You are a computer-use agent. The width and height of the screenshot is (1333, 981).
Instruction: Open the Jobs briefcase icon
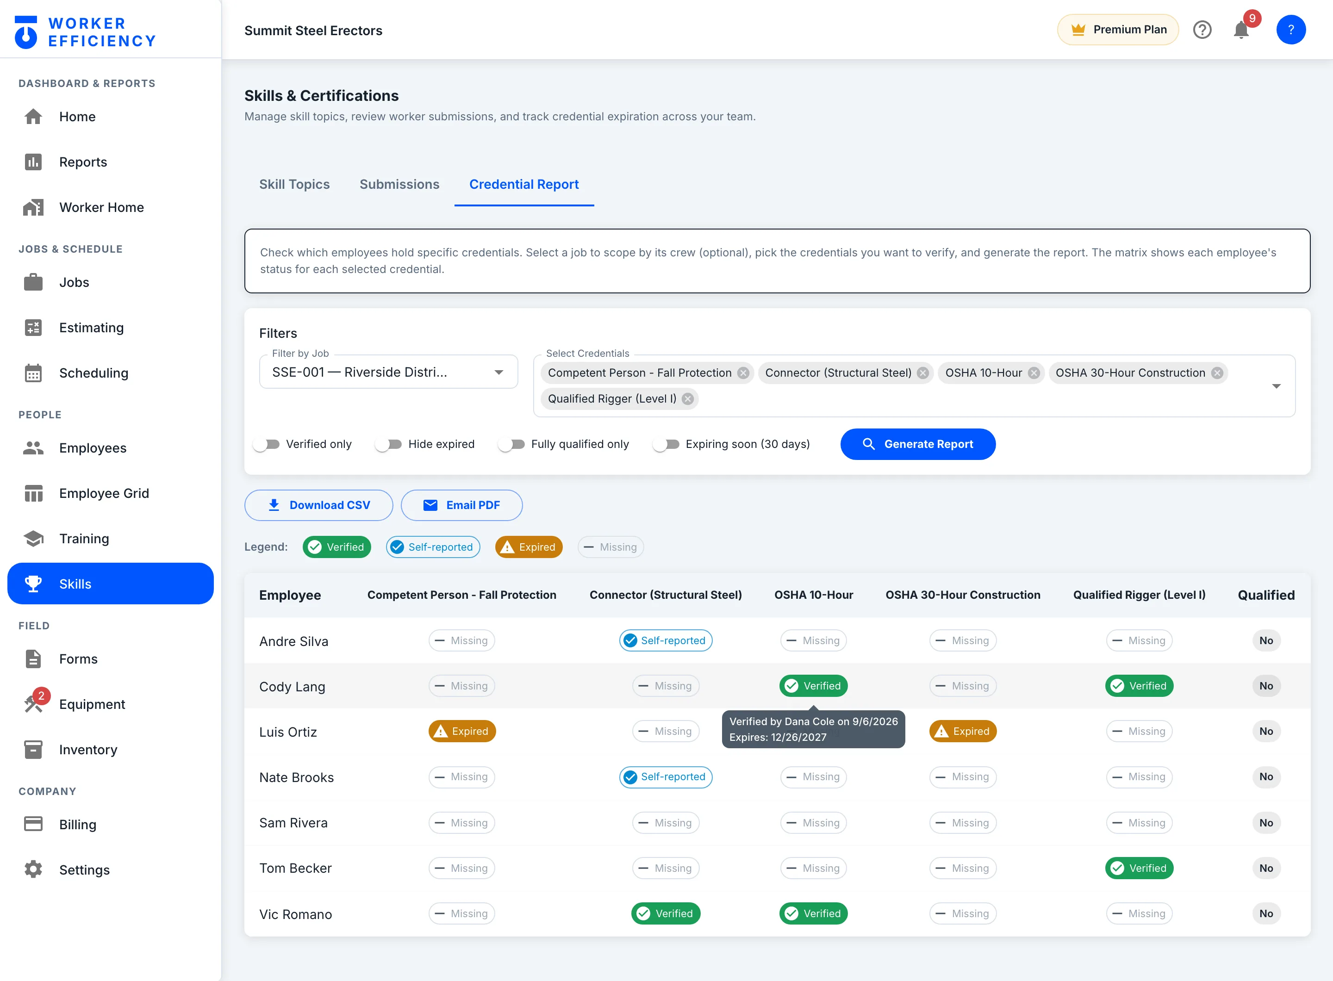click(x=33, y=282)
